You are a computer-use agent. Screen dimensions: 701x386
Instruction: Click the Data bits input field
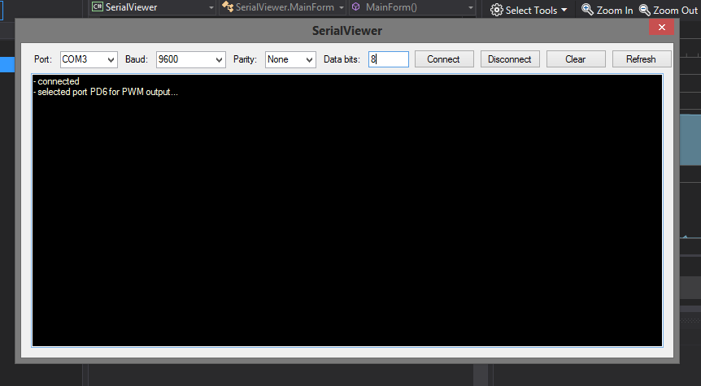[x=388, y=59]
